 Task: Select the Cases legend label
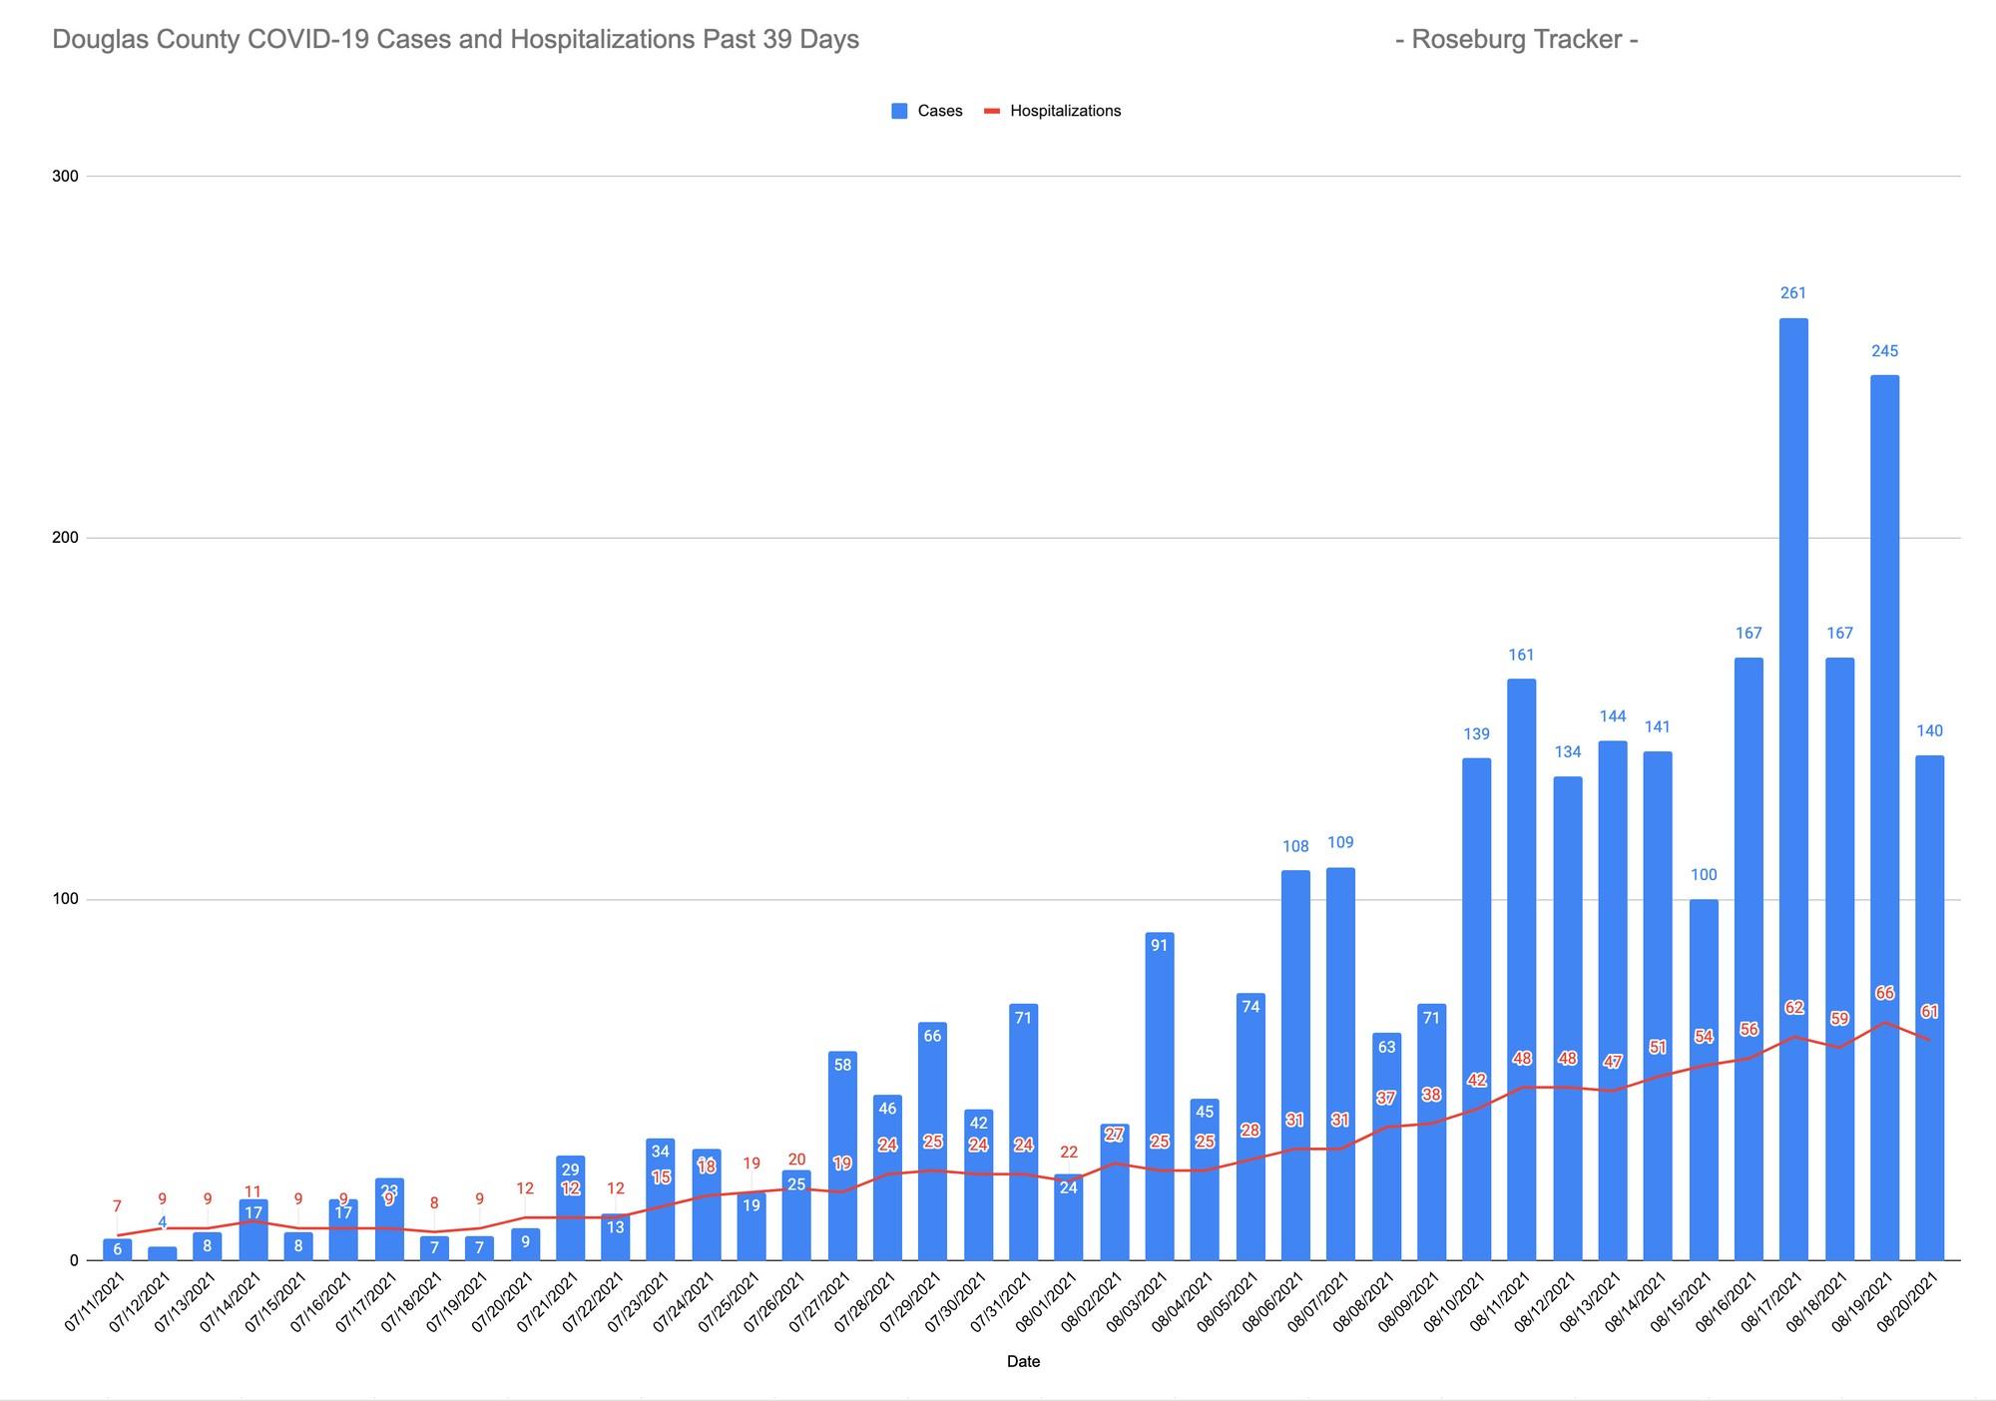click(x=940, y=112)
